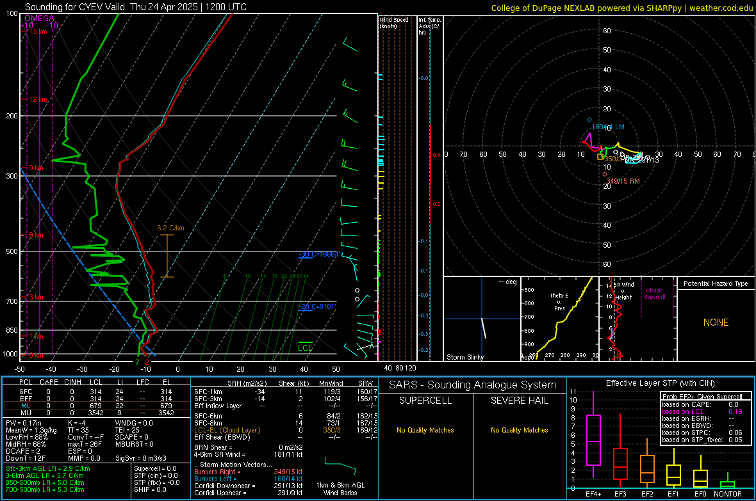
Task: Click the "PW = 0.17in" value
Action: click(24, 423)
